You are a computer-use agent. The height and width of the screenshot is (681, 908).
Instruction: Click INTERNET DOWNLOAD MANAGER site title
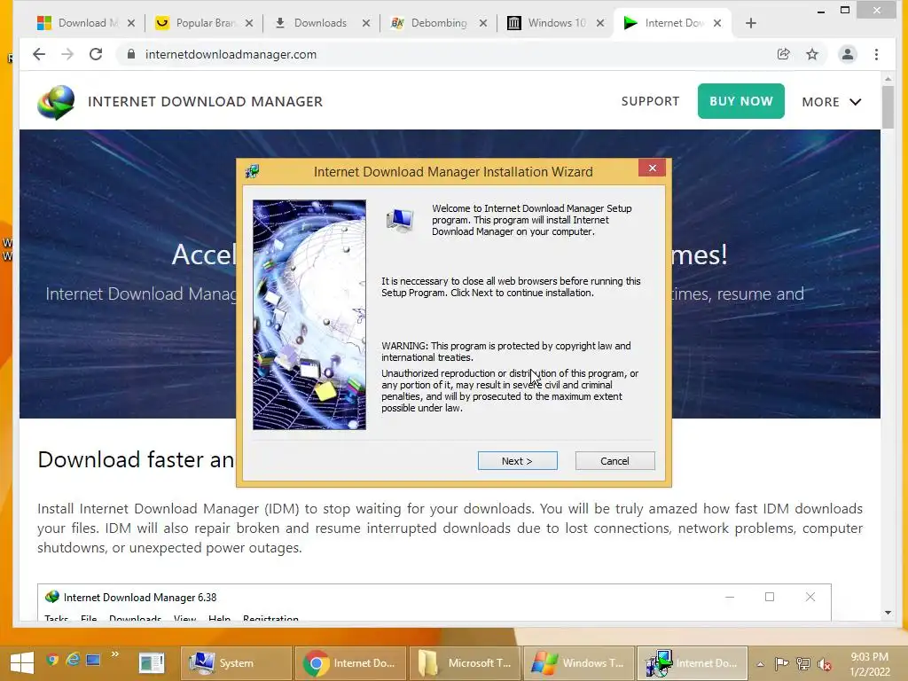pyautogui.click(x=205, y=101)
